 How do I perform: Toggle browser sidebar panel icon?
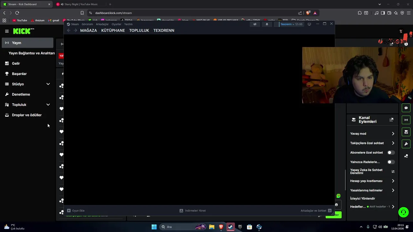coord(383,13)
